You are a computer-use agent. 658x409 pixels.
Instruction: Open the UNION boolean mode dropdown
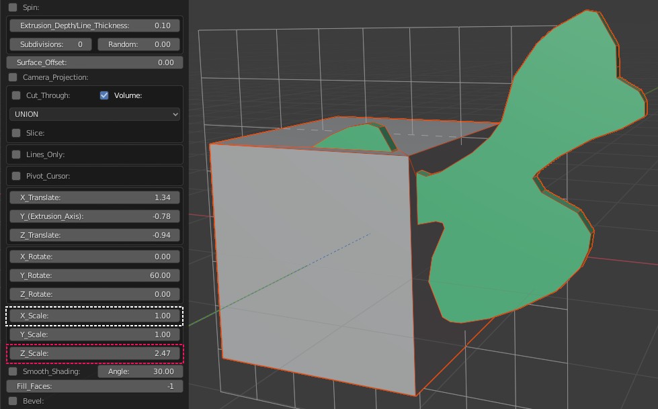95,114
